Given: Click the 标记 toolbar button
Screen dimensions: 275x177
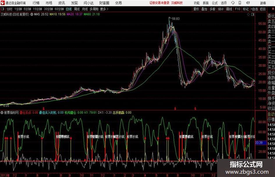Looking at the screenshot, I should point(246,9).
